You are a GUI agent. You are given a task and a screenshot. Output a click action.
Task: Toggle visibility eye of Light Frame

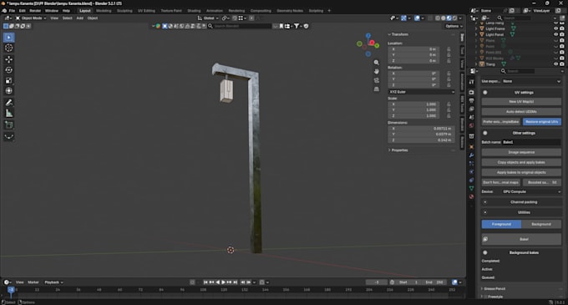click(x=555, y=28)
